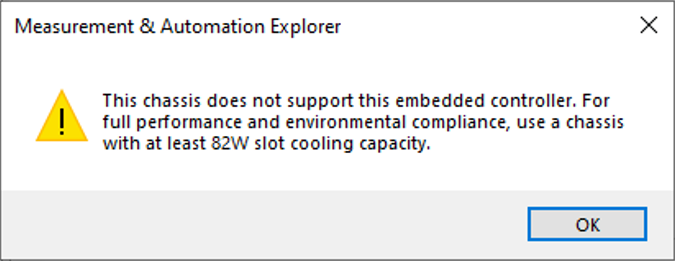Click the OK button

(x=587, y=225)
